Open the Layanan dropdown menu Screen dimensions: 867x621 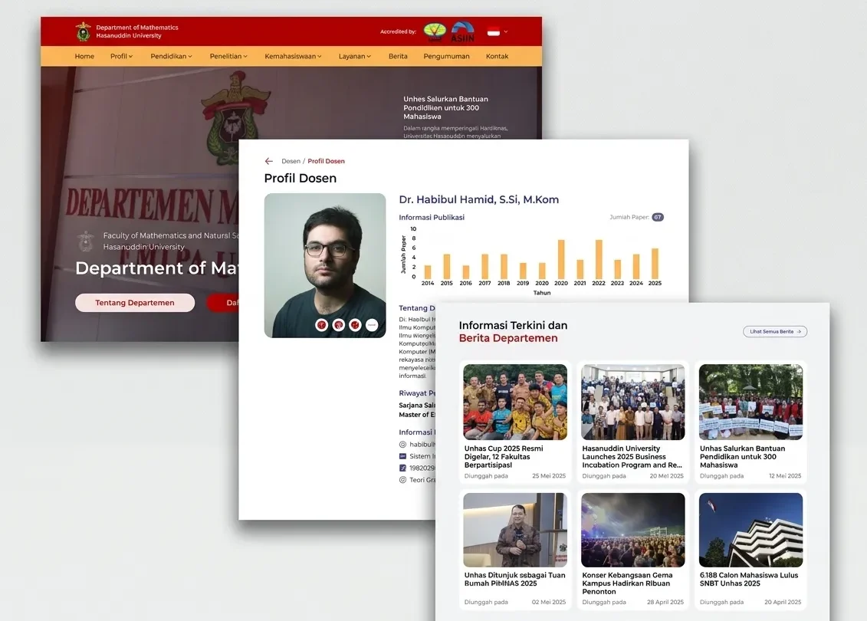[x=354, y=57]
